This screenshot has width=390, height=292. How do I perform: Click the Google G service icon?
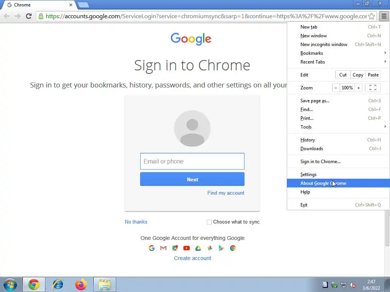[x=152, y=248]
